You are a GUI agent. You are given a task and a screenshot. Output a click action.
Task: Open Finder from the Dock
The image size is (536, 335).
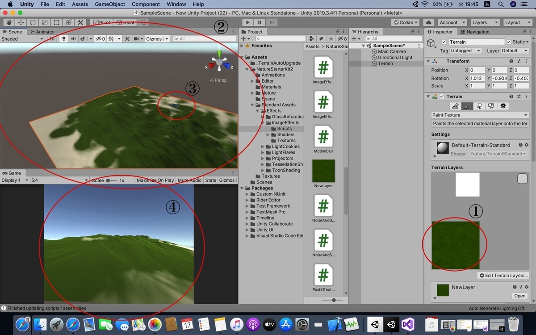coord(40,324)
